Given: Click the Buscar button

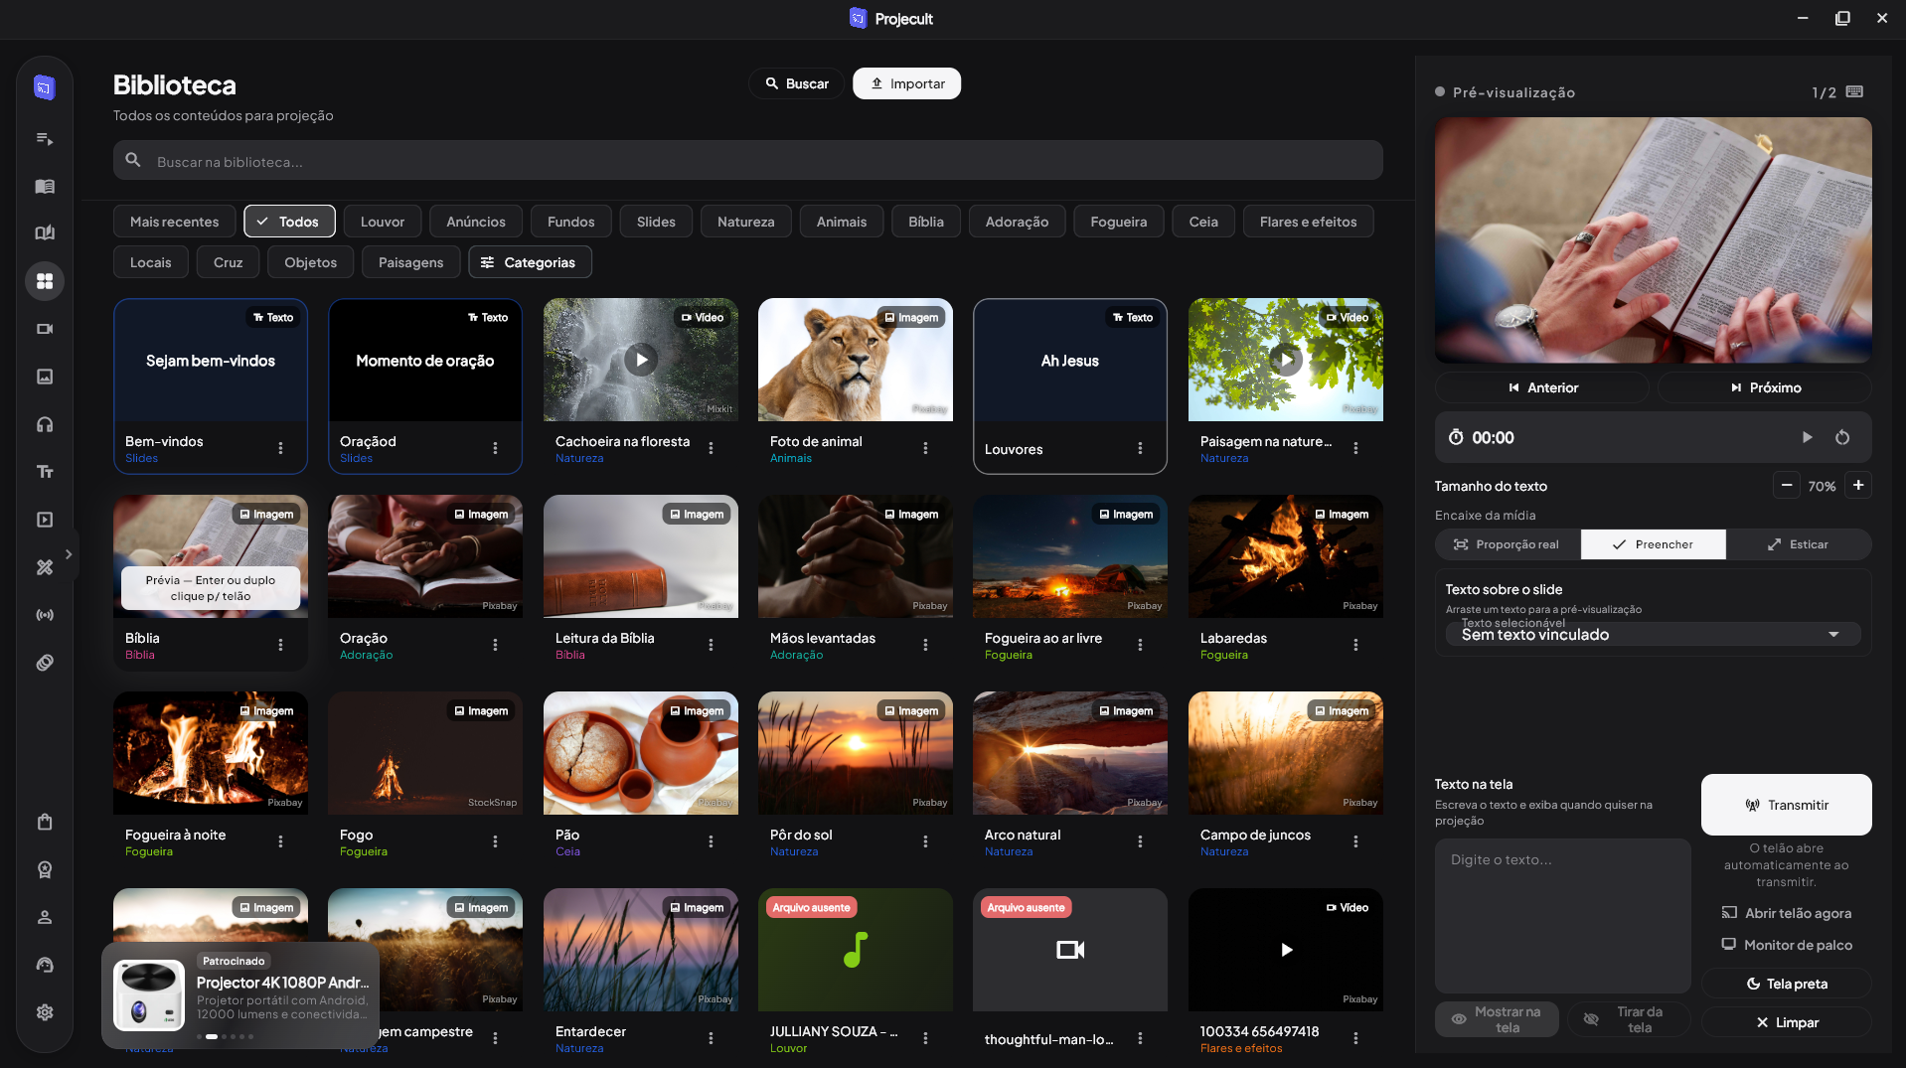Looking at the screenshot, I should (x=796, y=83).
